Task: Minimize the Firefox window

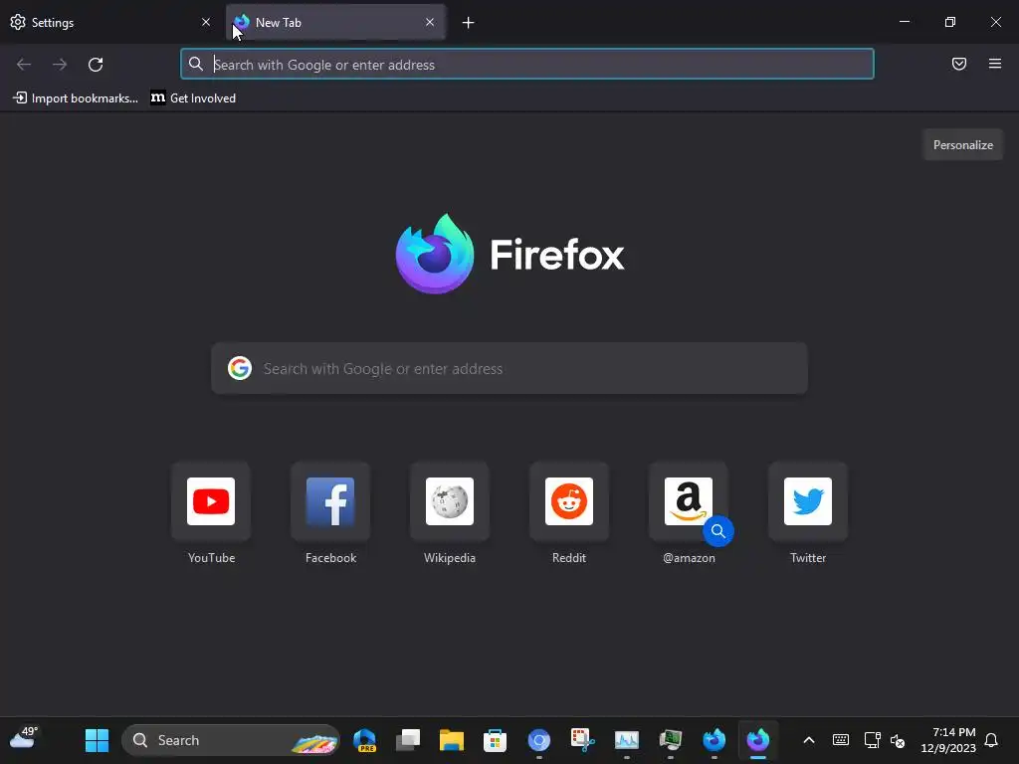Action: (905, 22)
